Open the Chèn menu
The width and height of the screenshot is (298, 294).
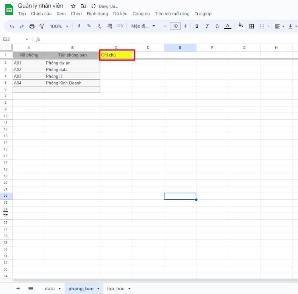click(76, 14)
